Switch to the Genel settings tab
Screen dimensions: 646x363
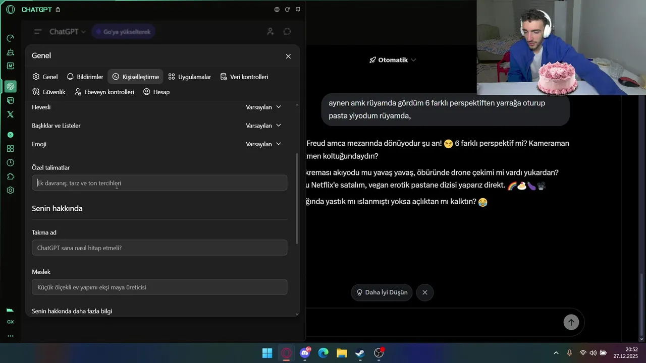point(45,77)
